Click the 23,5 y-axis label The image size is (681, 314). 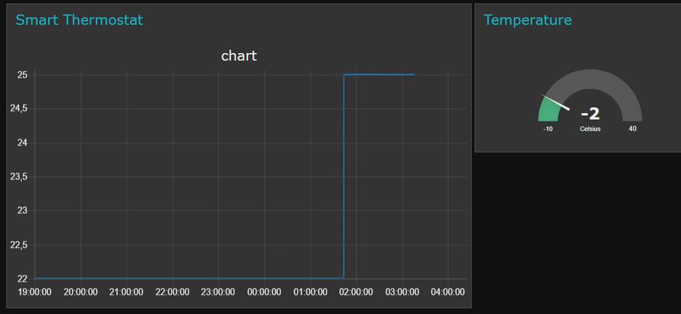[19, 177]
